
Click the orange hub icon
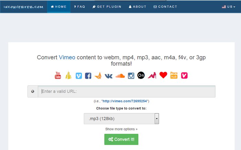(174, 75)
